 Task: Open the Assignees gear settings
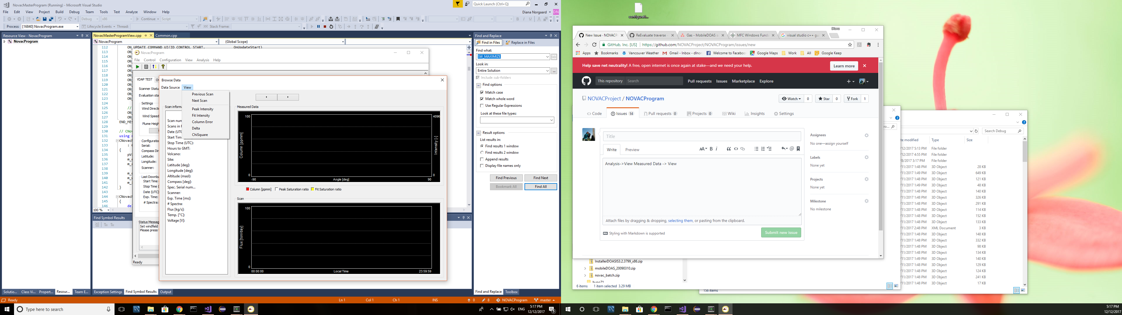866,135
